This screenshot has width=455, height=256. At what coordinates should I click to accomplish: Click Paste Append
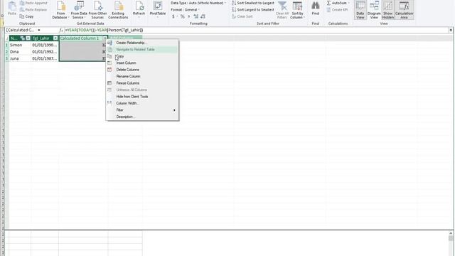click(x=33, y=3)
